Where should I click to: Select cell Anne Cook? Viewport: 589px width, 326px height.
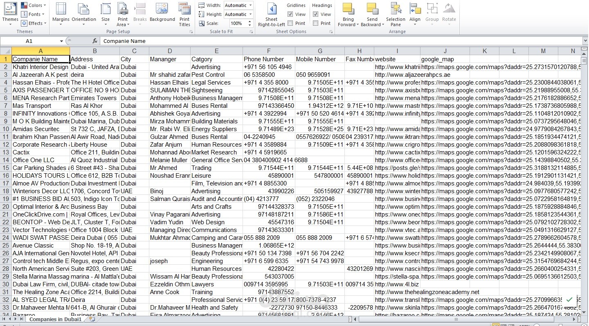(x=170, y=292)
